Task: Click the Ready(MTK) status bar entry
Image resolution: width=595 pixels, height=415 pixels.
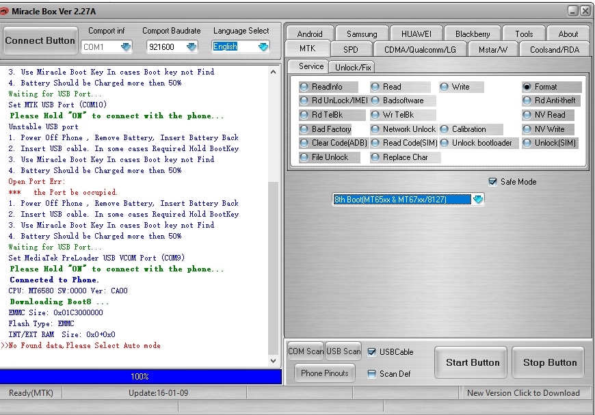Action: point(31,393)
